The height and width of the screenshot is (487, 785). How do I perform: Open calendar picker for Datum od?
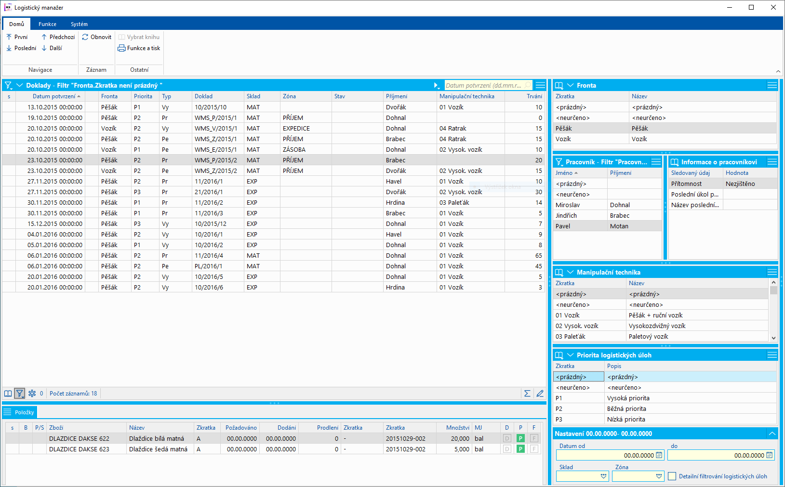pos(659,455)
